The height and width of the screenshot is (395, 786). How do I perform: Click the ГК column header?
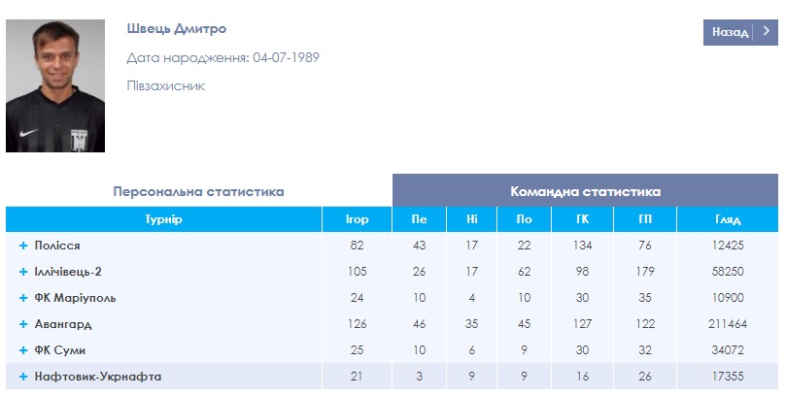(x=582, y=219)
